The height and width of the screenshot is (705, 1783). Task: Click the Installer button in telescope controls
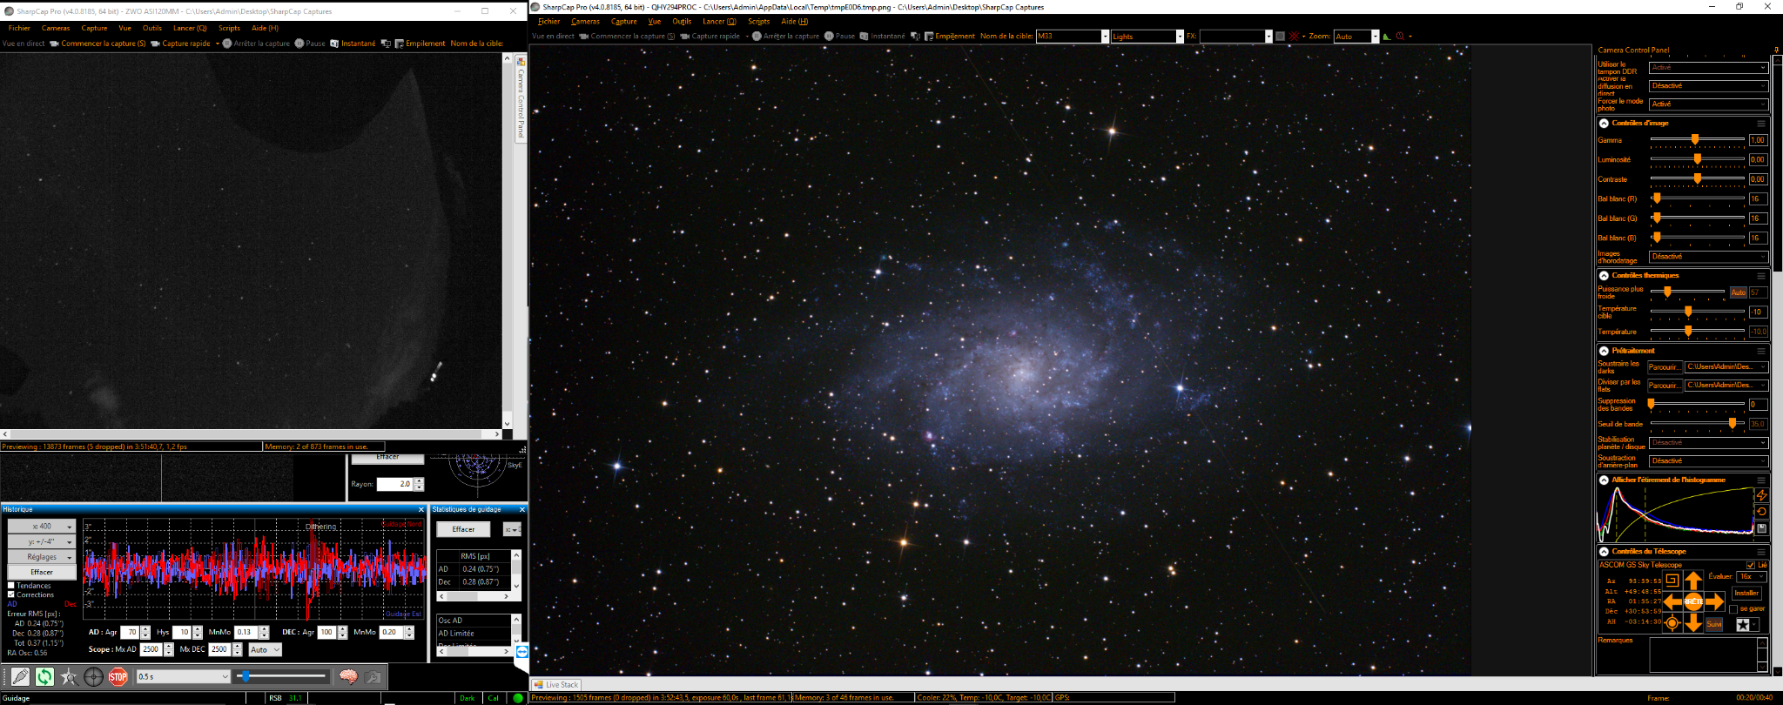coord(1746,594)
